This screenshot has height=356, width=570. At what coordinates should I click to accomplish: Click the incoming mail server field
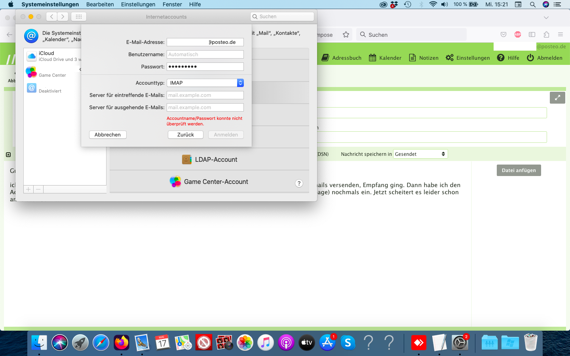click(205, 95)
